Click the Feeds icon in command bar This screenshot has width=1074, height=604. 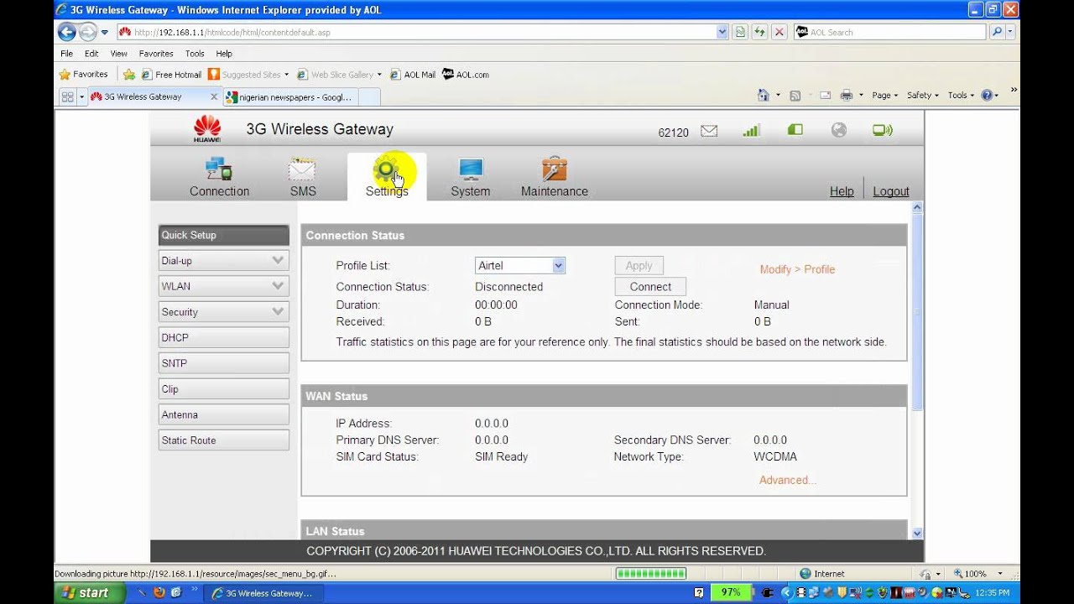[x=795, y=95]
